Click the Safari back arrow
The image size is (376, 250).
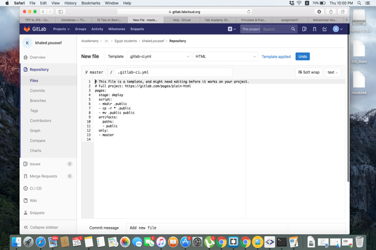click(43, 11)
